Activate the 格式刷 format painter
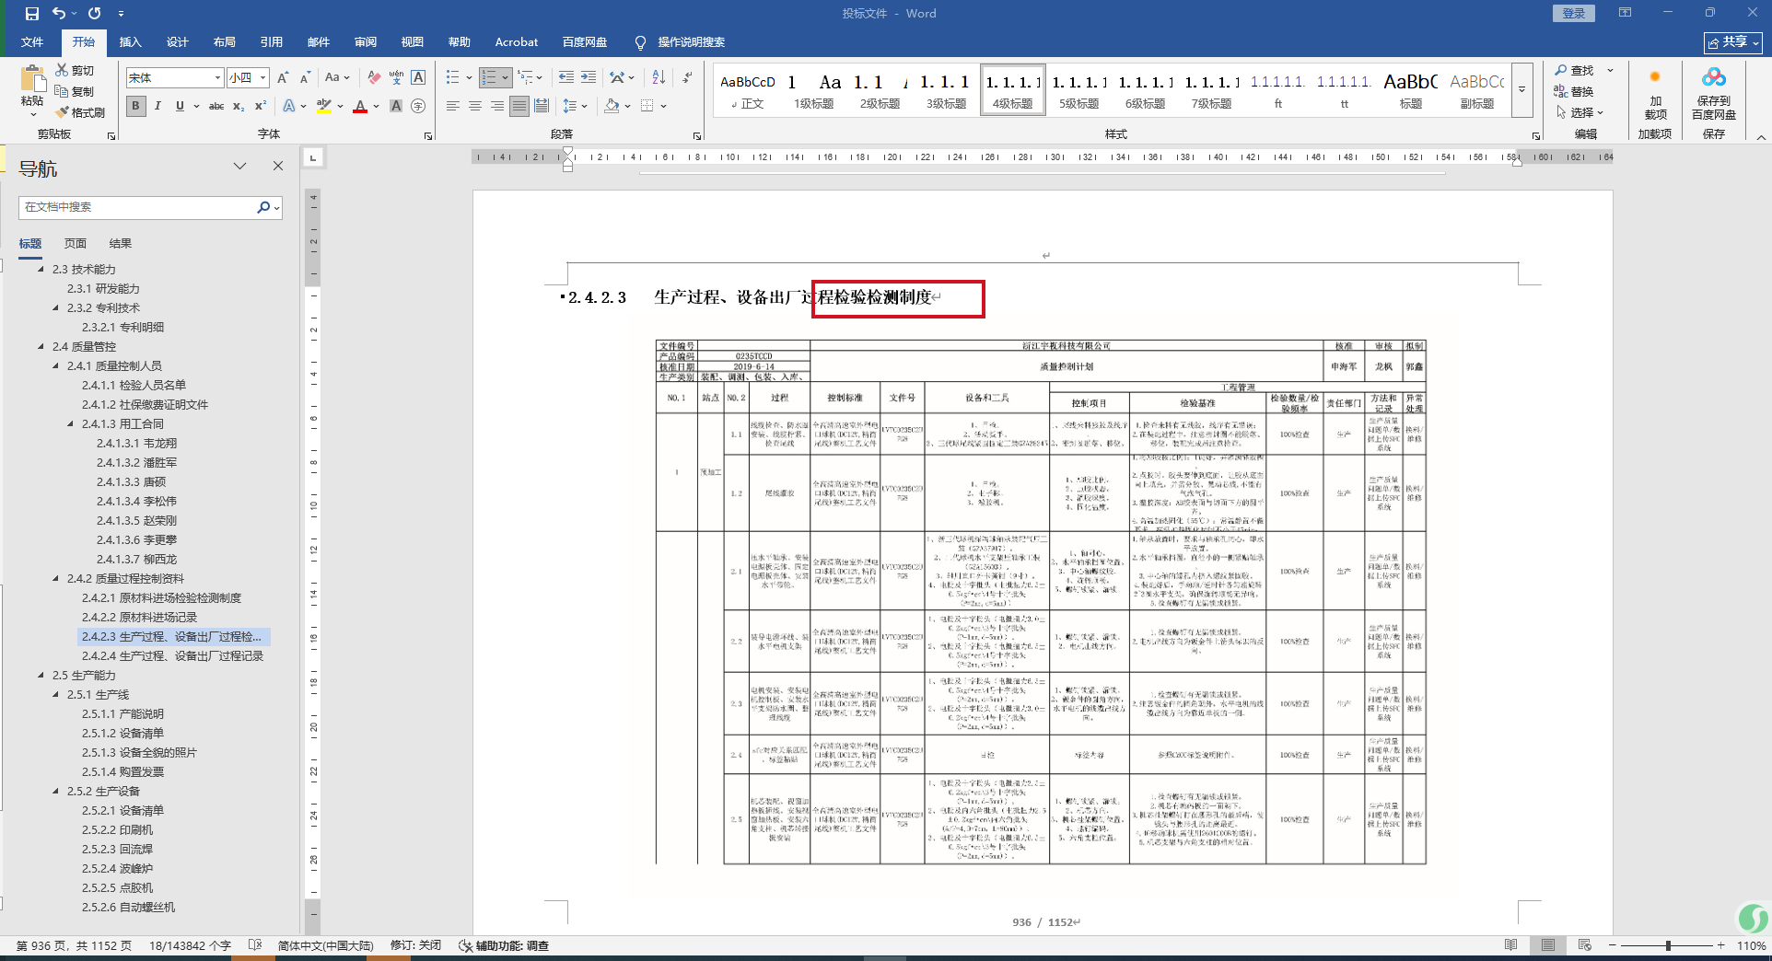 (80, 112)
